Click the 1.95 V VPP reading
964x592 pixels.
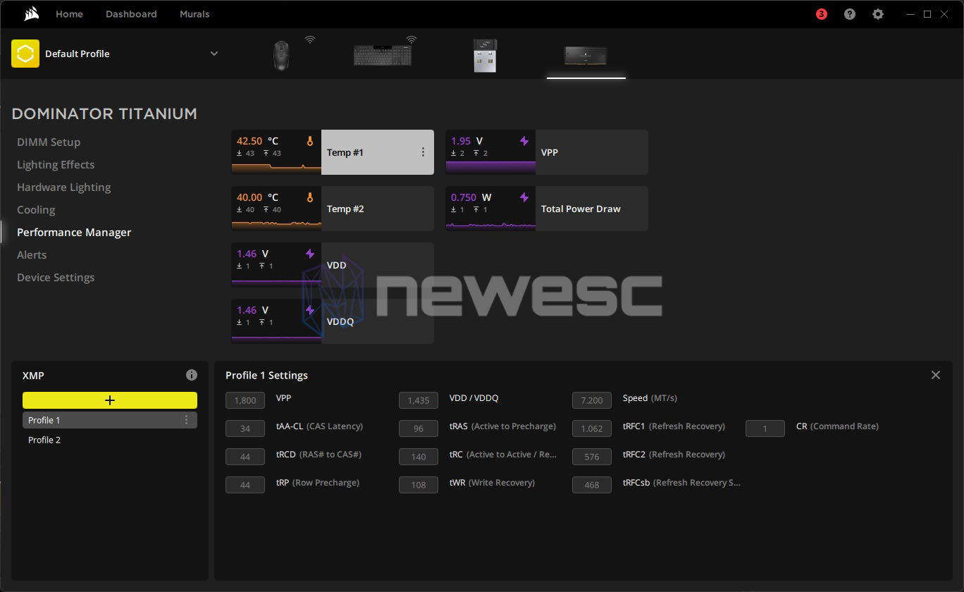(466, 141)
